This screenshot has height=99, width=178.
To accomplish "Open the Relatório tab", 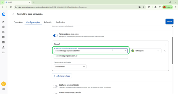I will point(48,22).
